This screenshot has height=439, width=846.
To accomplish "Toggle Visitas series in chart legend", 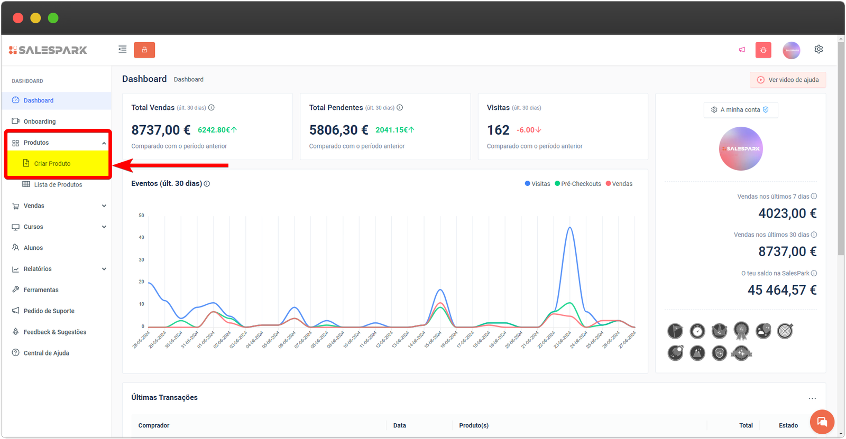I will pos(537,184).
